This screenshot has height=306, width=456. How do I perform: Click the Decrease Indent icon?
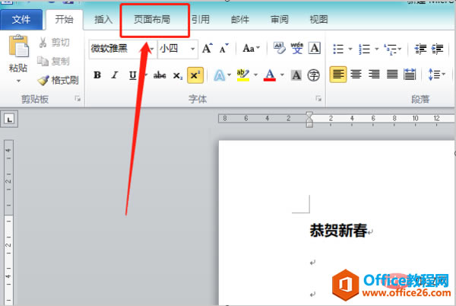pyautogui.click(x=420, y=49)
